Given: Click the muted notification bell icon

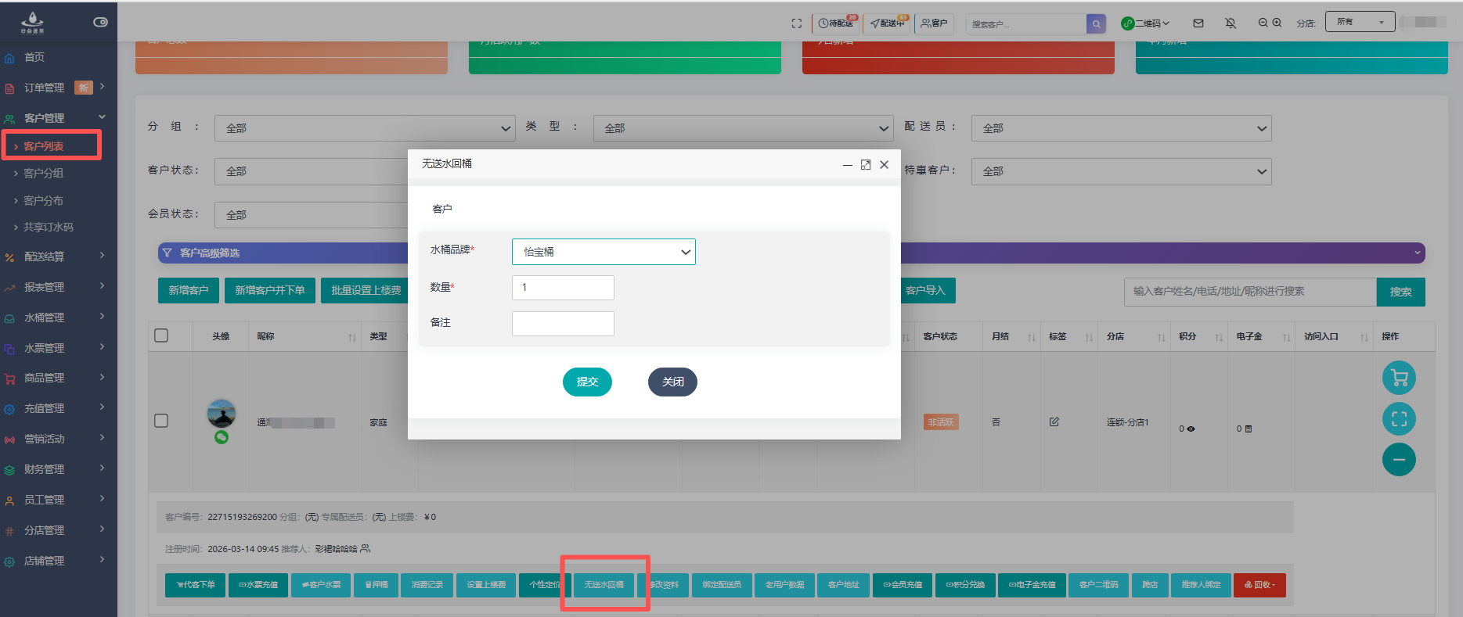Looking at the screenshot, I should (1231, 23).
